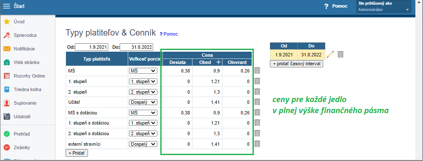Click Obed price 1,41 for Učiteľ

tap(207, 102)
